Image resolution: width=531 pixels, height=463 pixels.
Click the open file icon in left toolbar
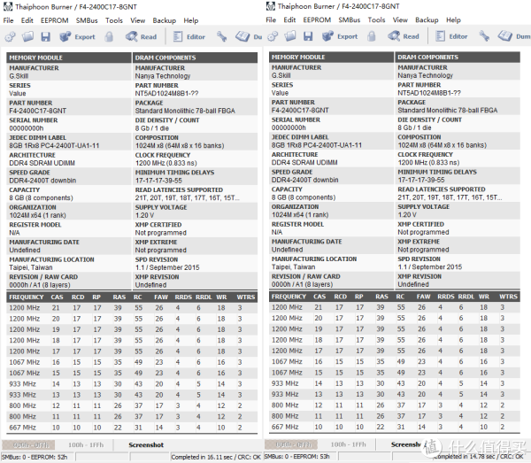pos(27,36)
